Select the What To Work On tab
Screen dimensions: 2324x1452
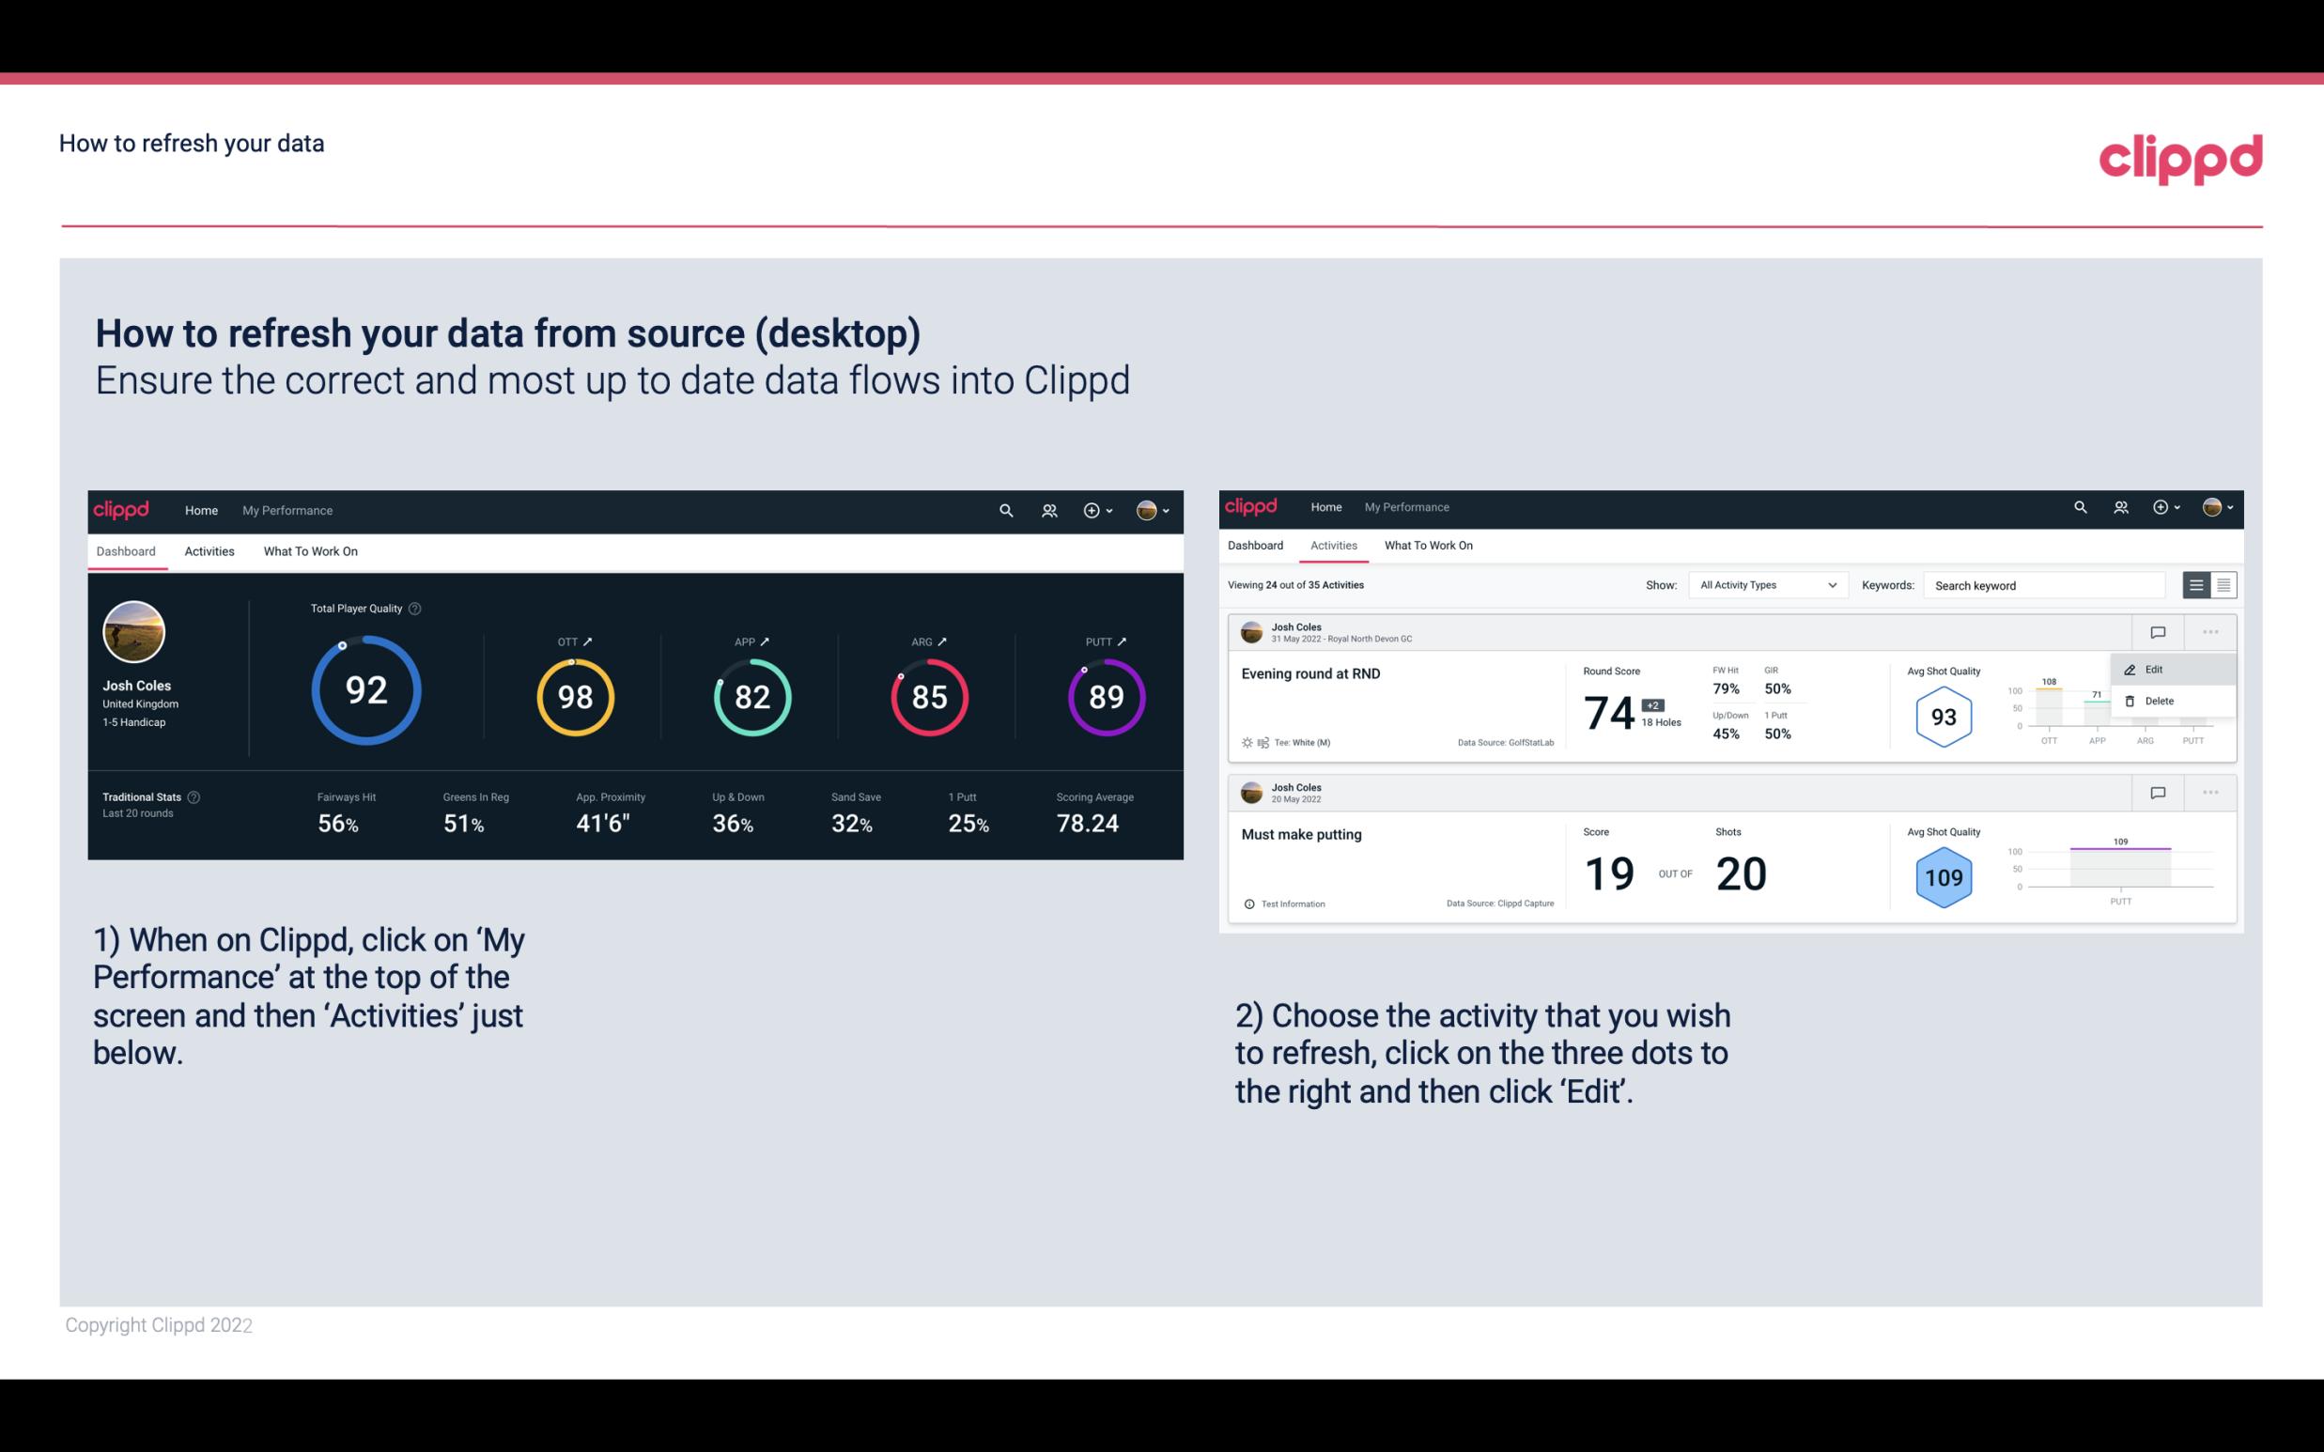(x=310, y=548)
